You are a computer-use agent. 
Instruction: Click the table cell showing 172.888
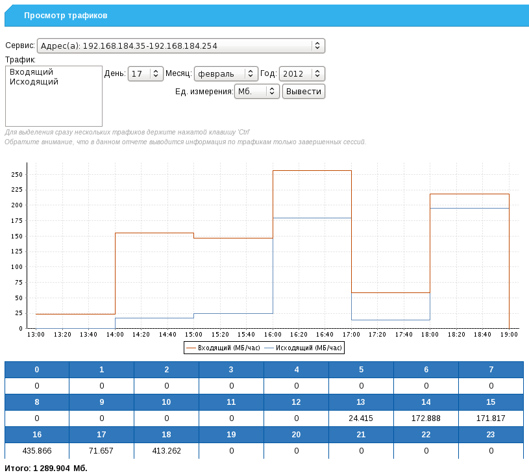[x=426, y=418]
